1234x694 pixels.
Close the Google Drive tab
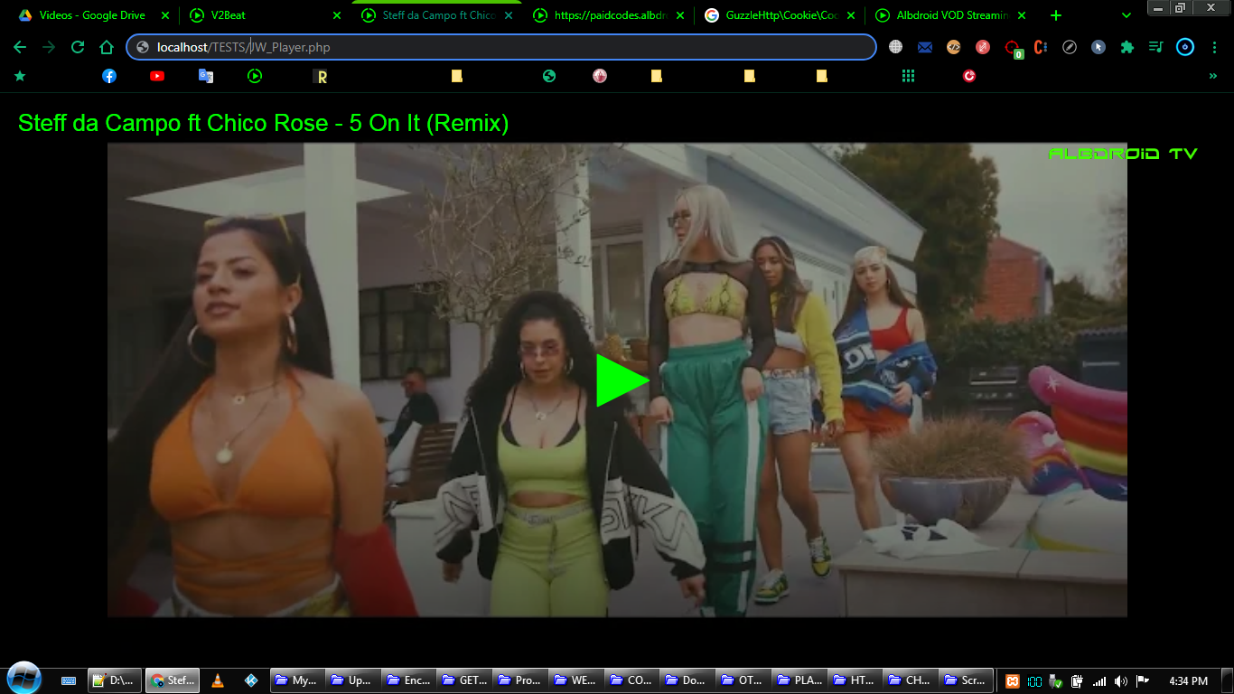pos(165,15)
